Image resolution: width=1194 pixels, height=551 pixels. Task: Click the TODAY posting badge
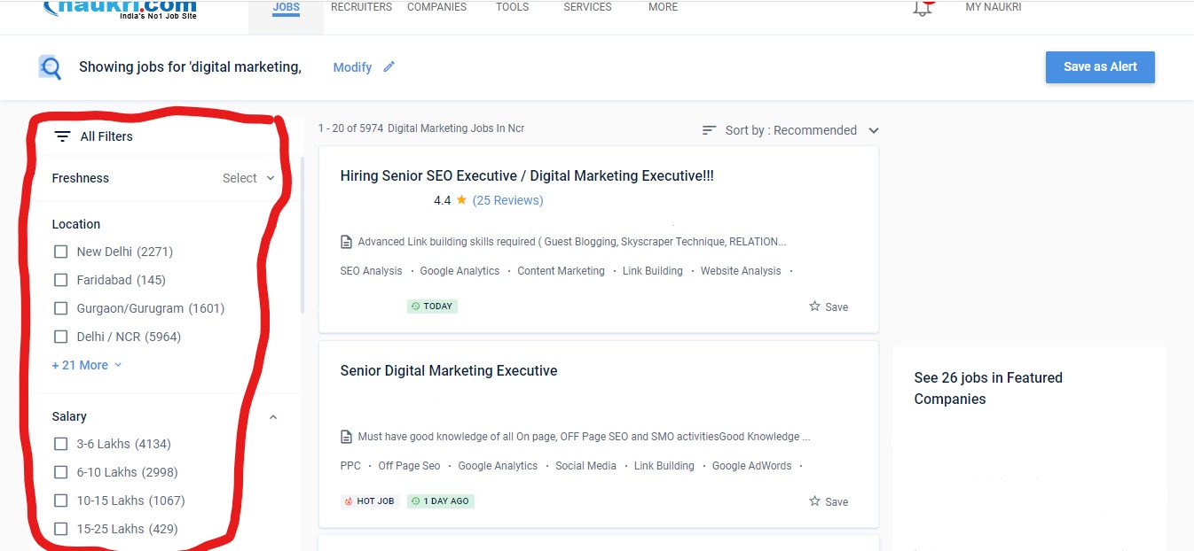pos(432,307)
